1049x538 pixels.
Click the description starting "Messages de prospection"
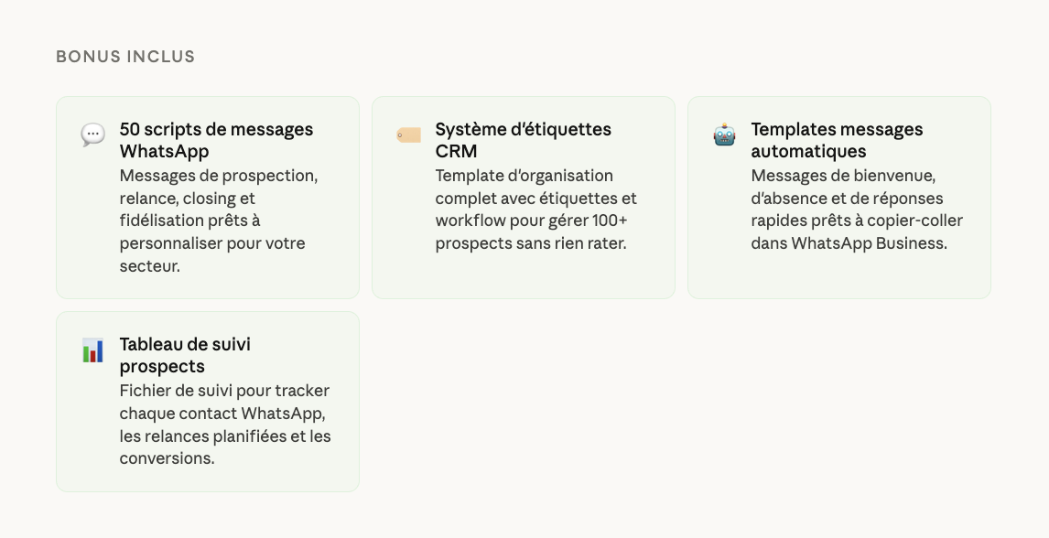(x=219, y=221)
